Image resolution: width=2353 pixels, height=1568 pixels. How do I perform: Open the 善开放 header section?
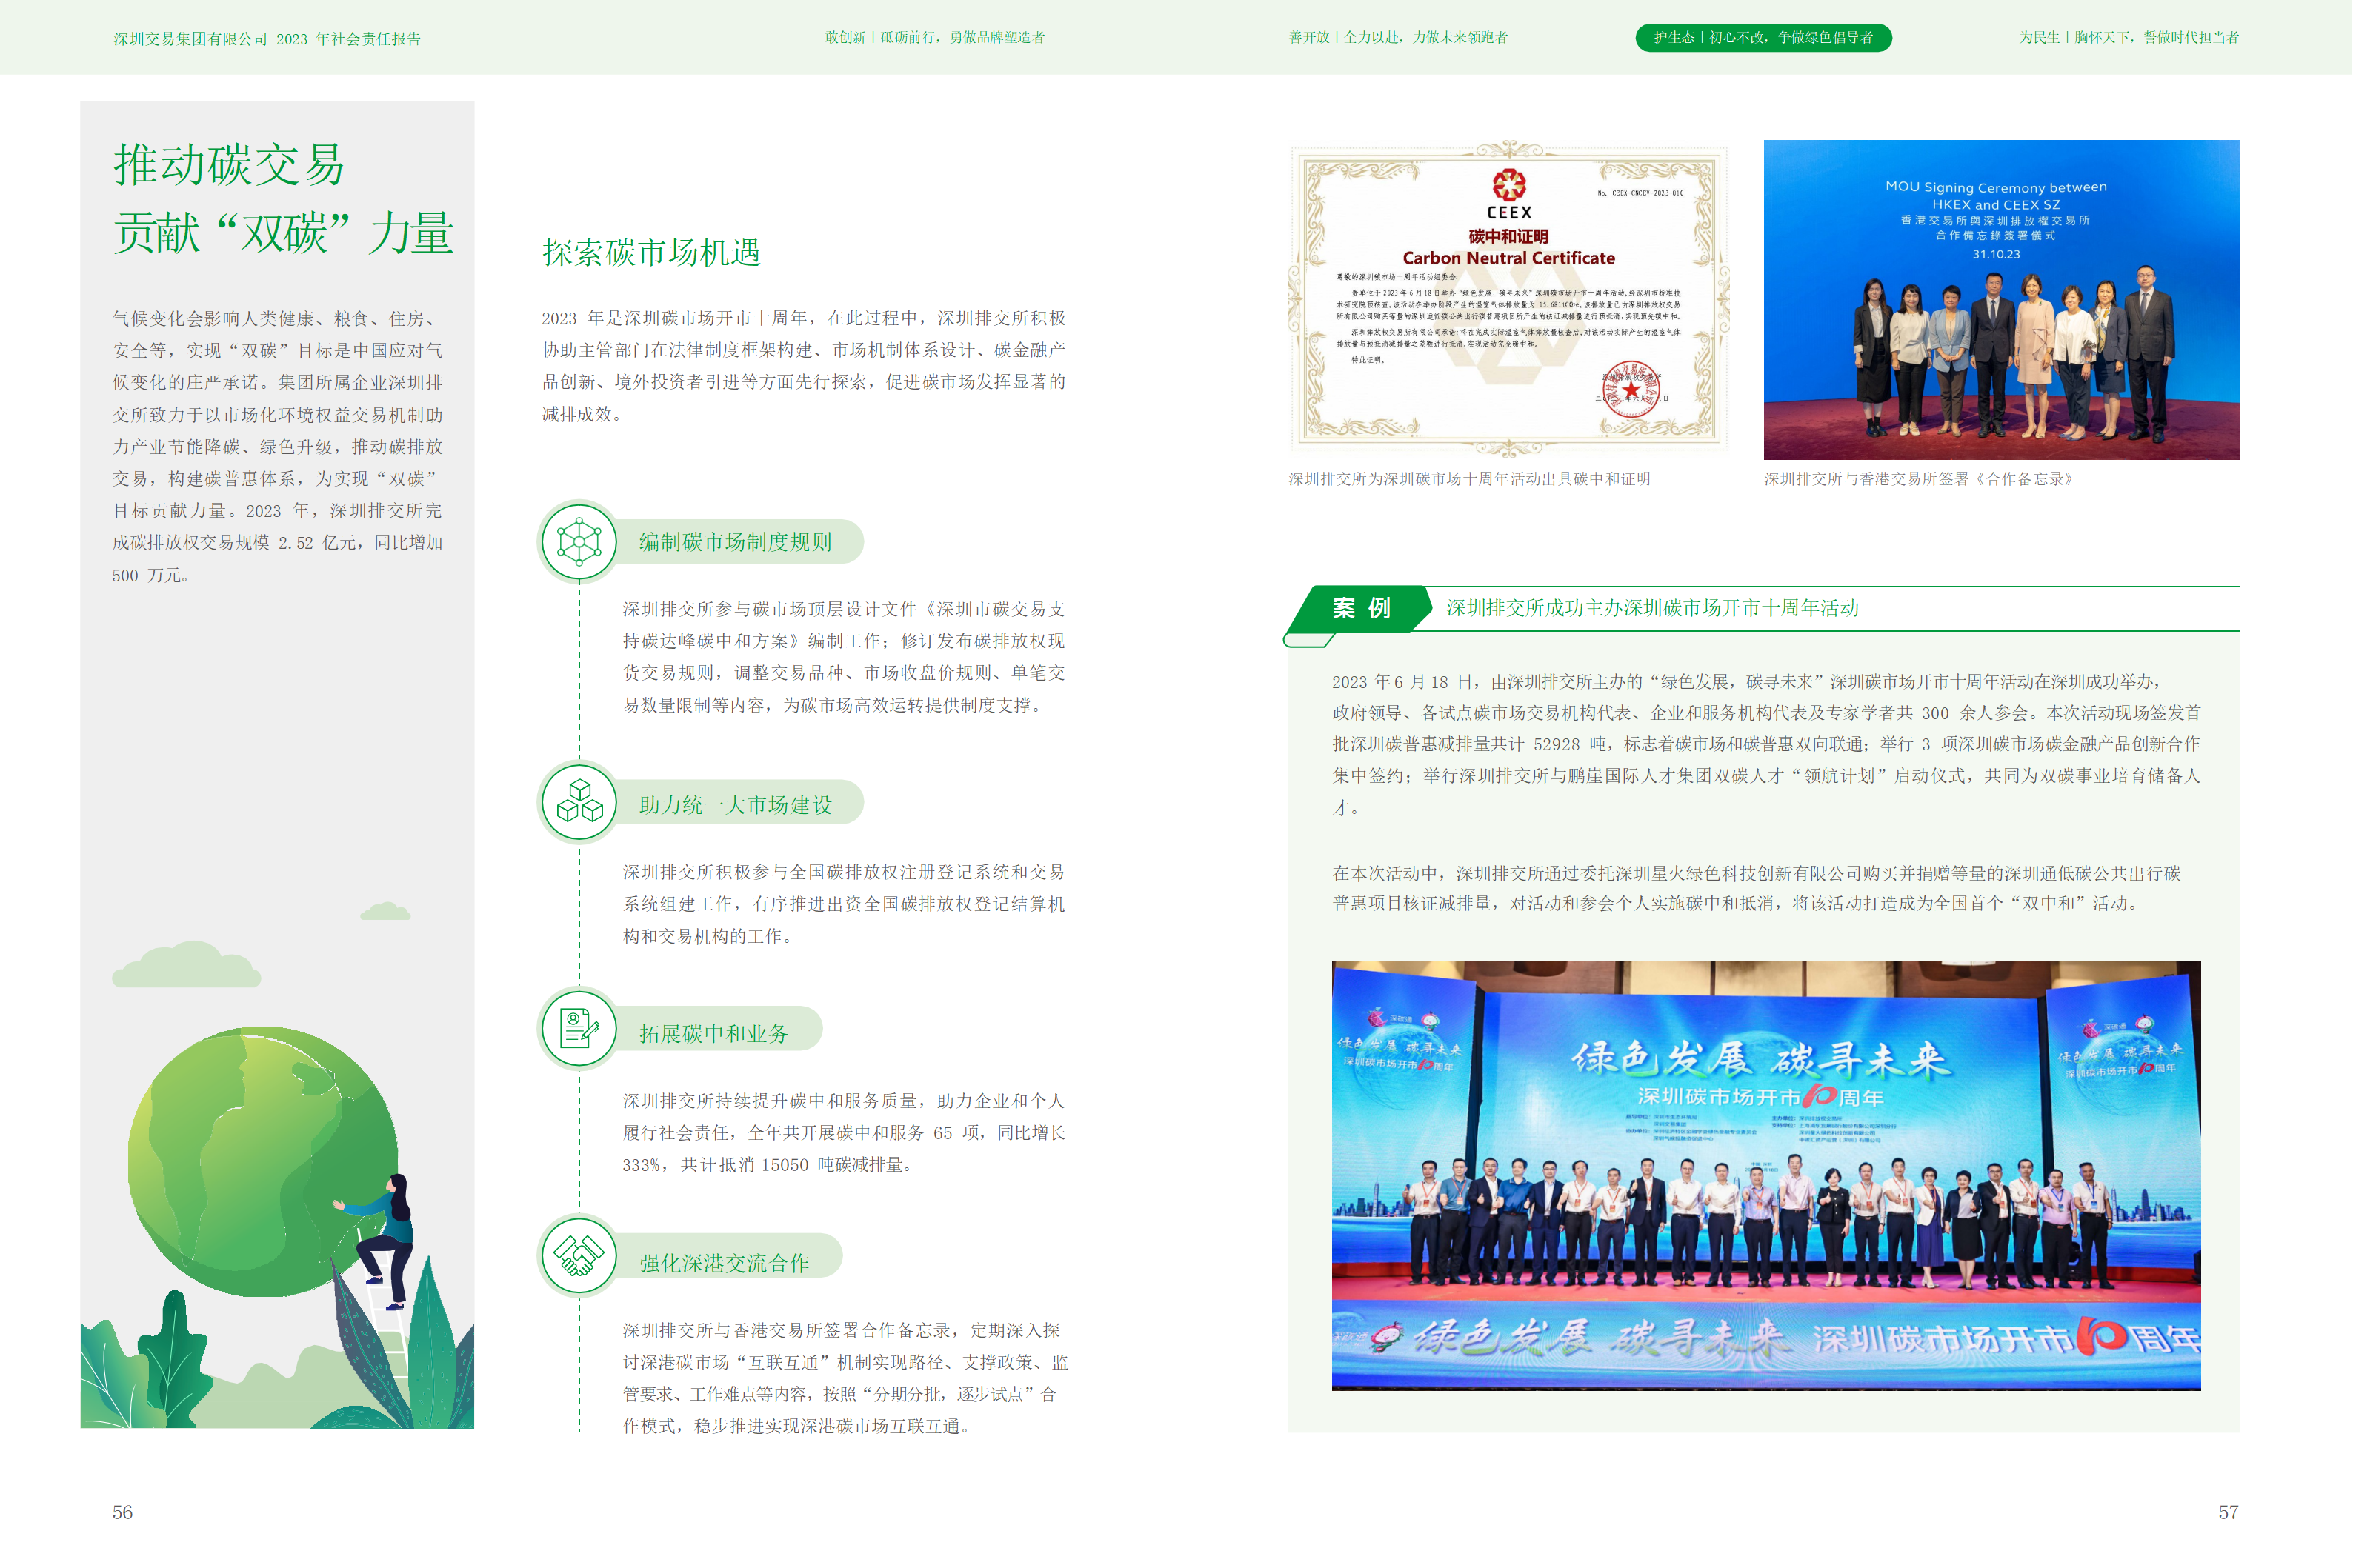pos(1398,38)
